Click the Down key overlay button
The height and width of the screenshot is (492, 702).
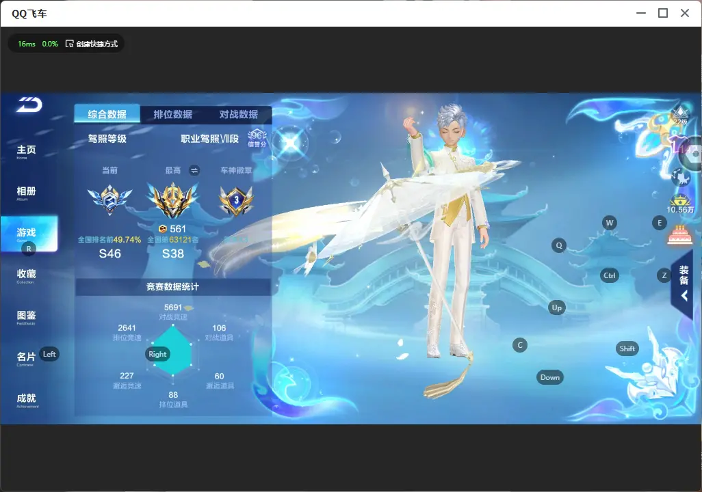[550, 377]
